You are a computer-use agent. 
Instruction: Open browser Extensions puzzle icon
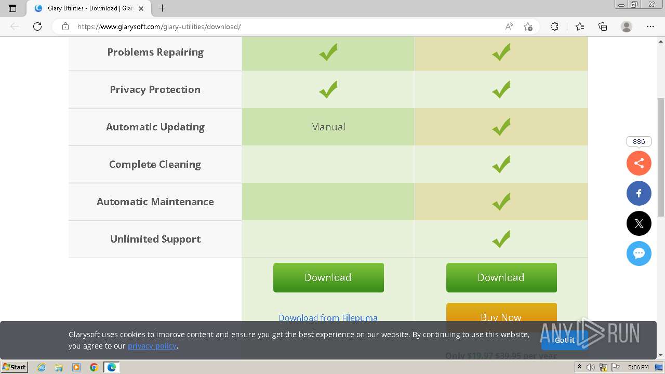554,26
